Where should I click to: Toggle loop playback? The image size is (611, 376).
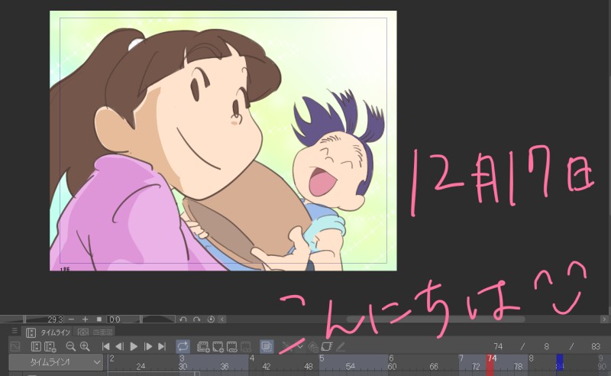coord(183,346)
